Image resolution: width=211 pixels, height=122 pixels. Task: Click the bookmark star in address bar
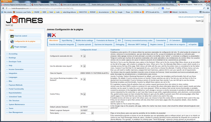coord(154,8)
